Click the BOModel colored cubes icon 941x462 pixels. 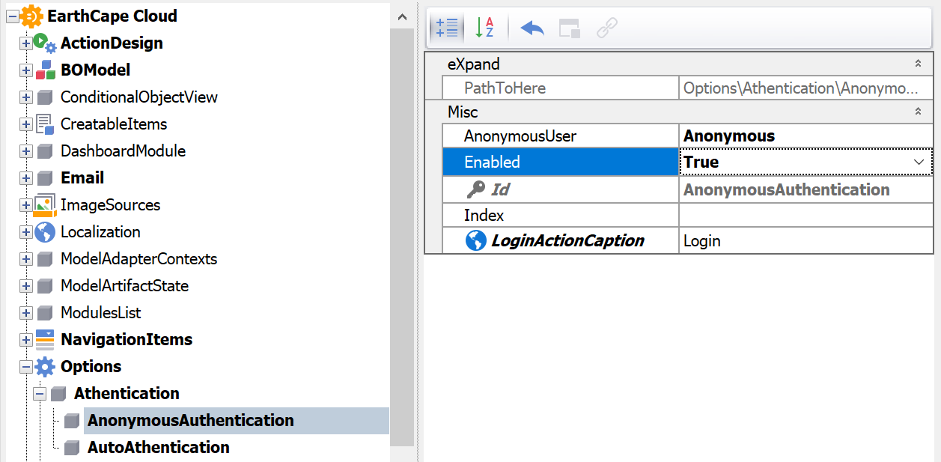[x=46, y=70]
